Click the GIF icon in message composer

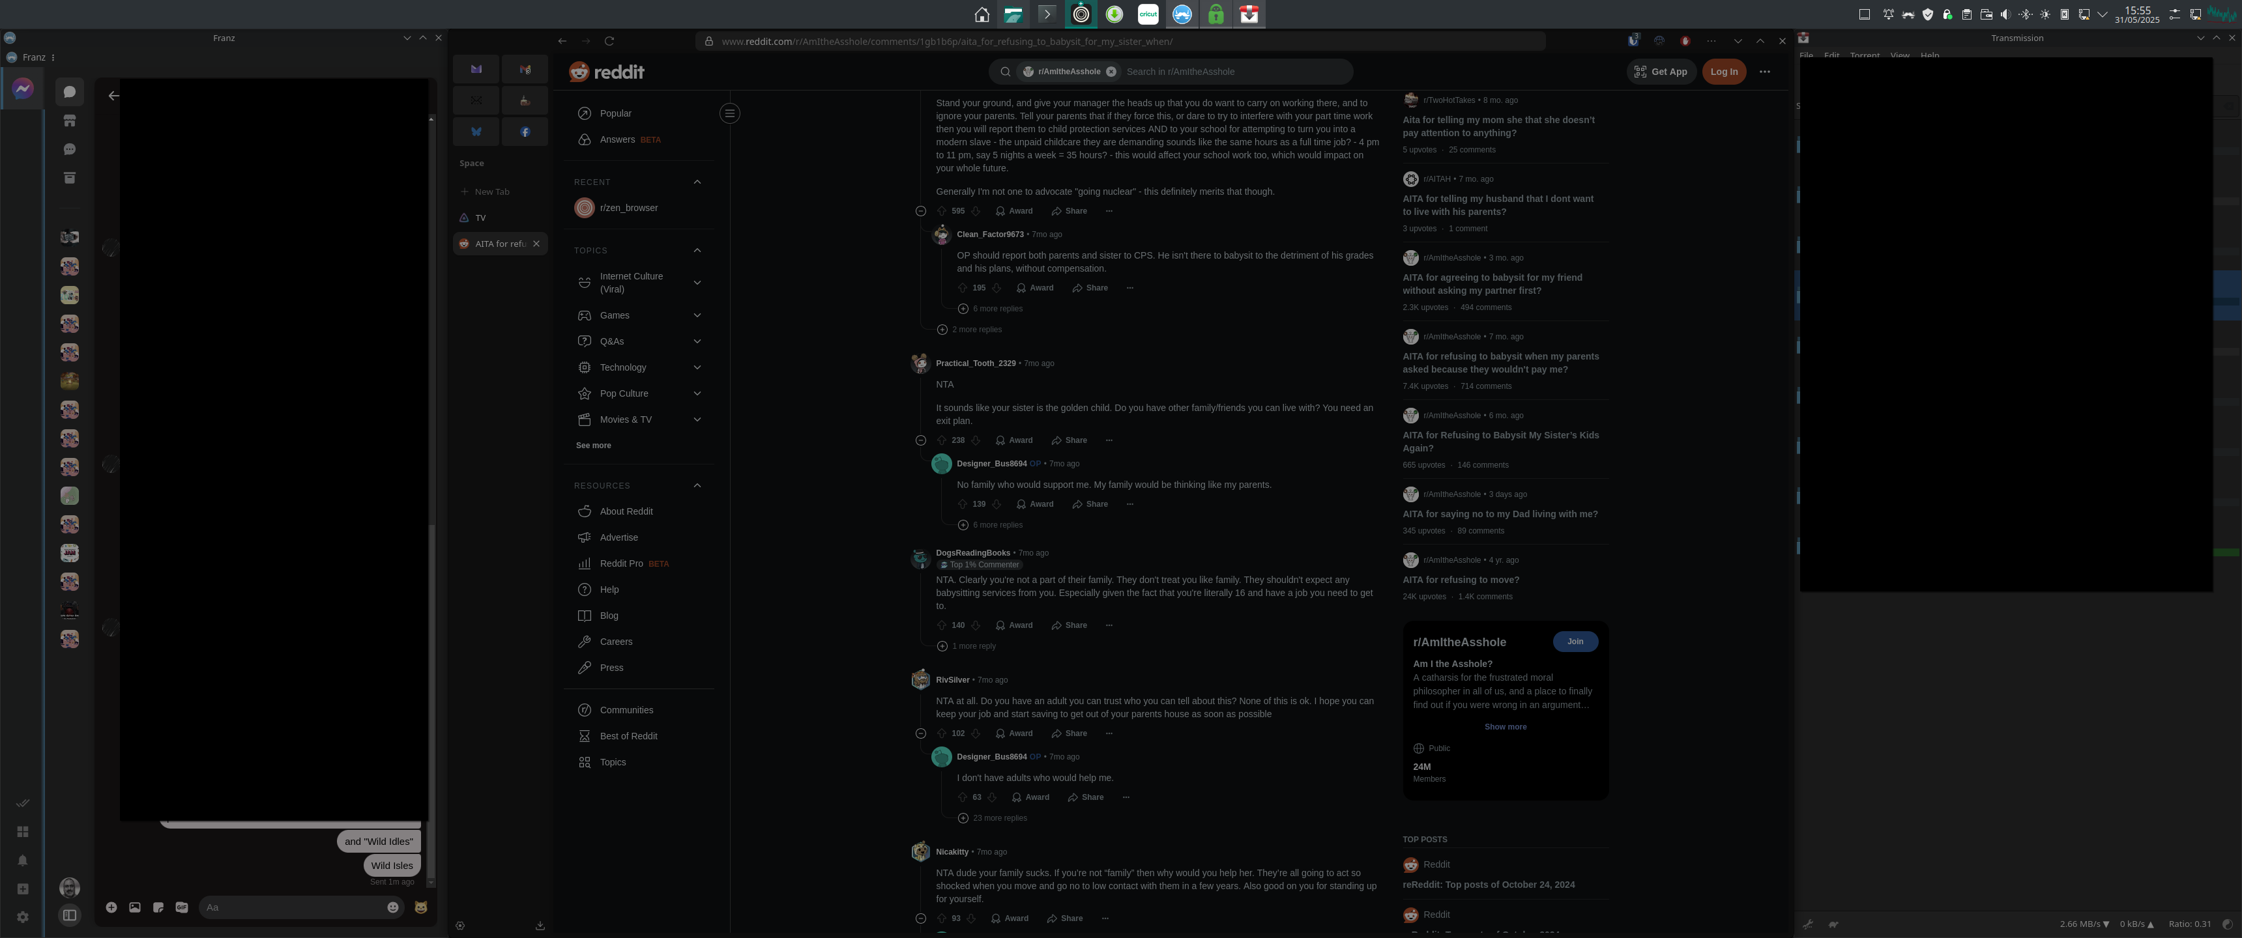click(x=181, y=907)
